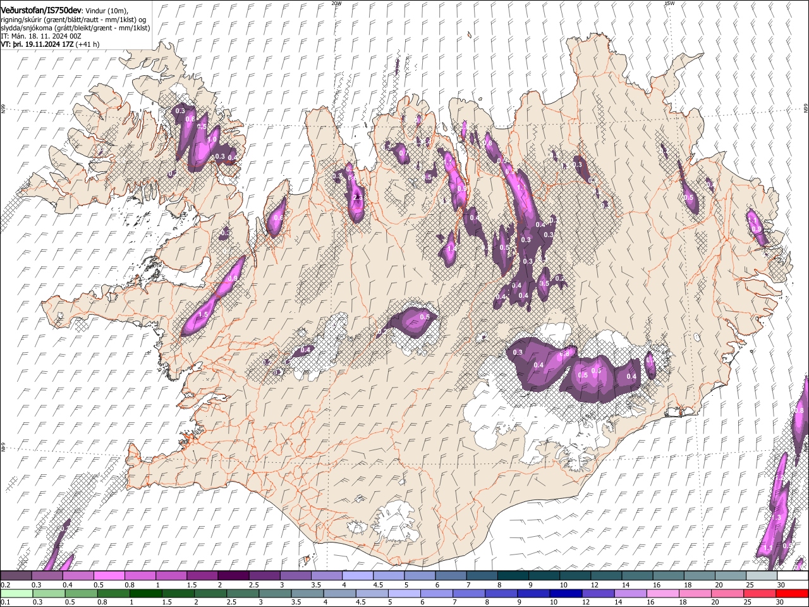The height and width of the screenshot is (607, 809).
Task: Pick the bright pink snow swatch starting at 0.5
Action: coord(109,576)
